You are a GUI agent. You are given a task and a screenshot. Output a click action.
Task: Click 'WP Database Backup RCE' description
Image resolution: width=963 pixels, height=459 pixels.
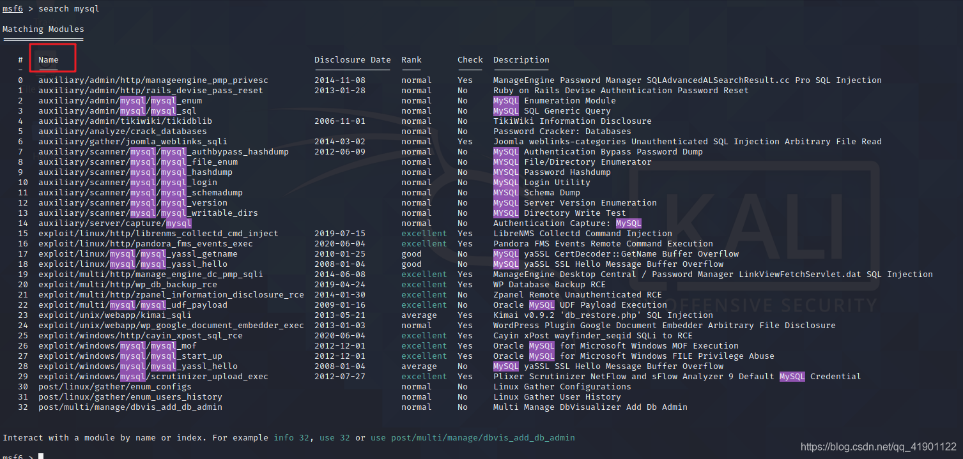(x=550, y=285)
